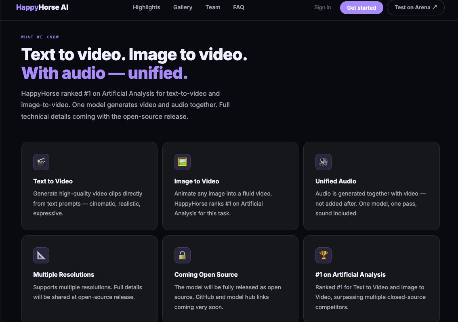Click the trophy Artificial Analysis icon
This screenshot has height=322, width=458.
click(x=324, y=255)
